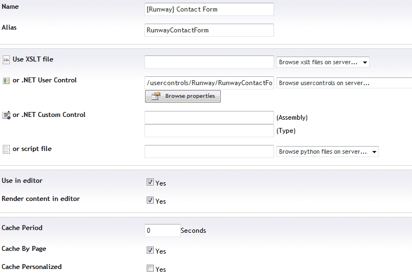Image resolution: width=412 pixels, height=280 pixels.
Task: Click the .NET User Control icon
Action: [6, 80]
